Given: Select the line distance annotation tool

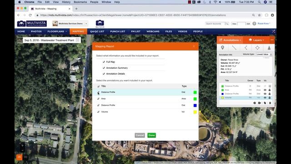Looking at the screenshot, I should [x=234, y=48].
